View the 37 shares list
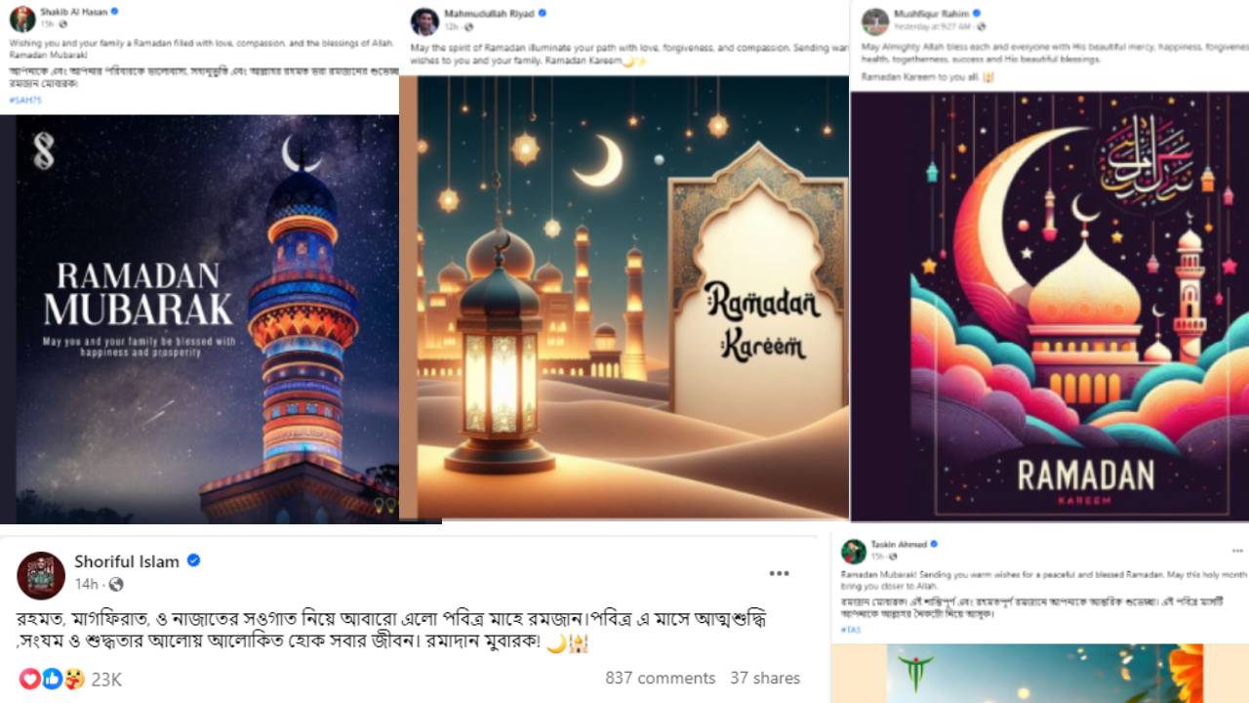Viewport: 1249px width, 703px height. (765, 678)
